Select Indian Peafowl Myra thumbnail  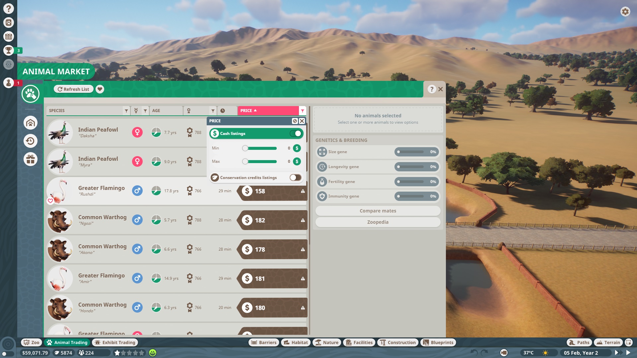coord(60,162)
